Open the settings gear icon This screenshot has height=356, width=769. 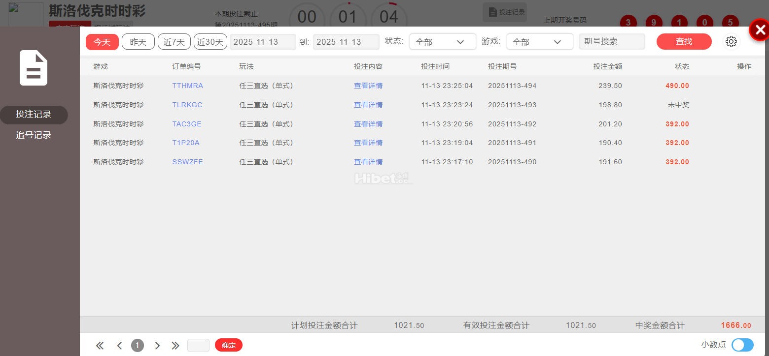tap(731, 42)
